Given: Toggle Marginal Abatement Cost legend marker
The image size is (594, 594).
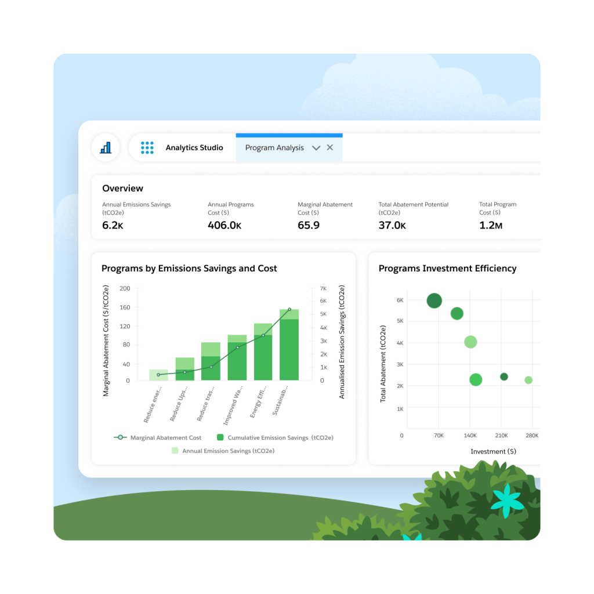Looking at the screenshot, I should (x=120, y=437).
